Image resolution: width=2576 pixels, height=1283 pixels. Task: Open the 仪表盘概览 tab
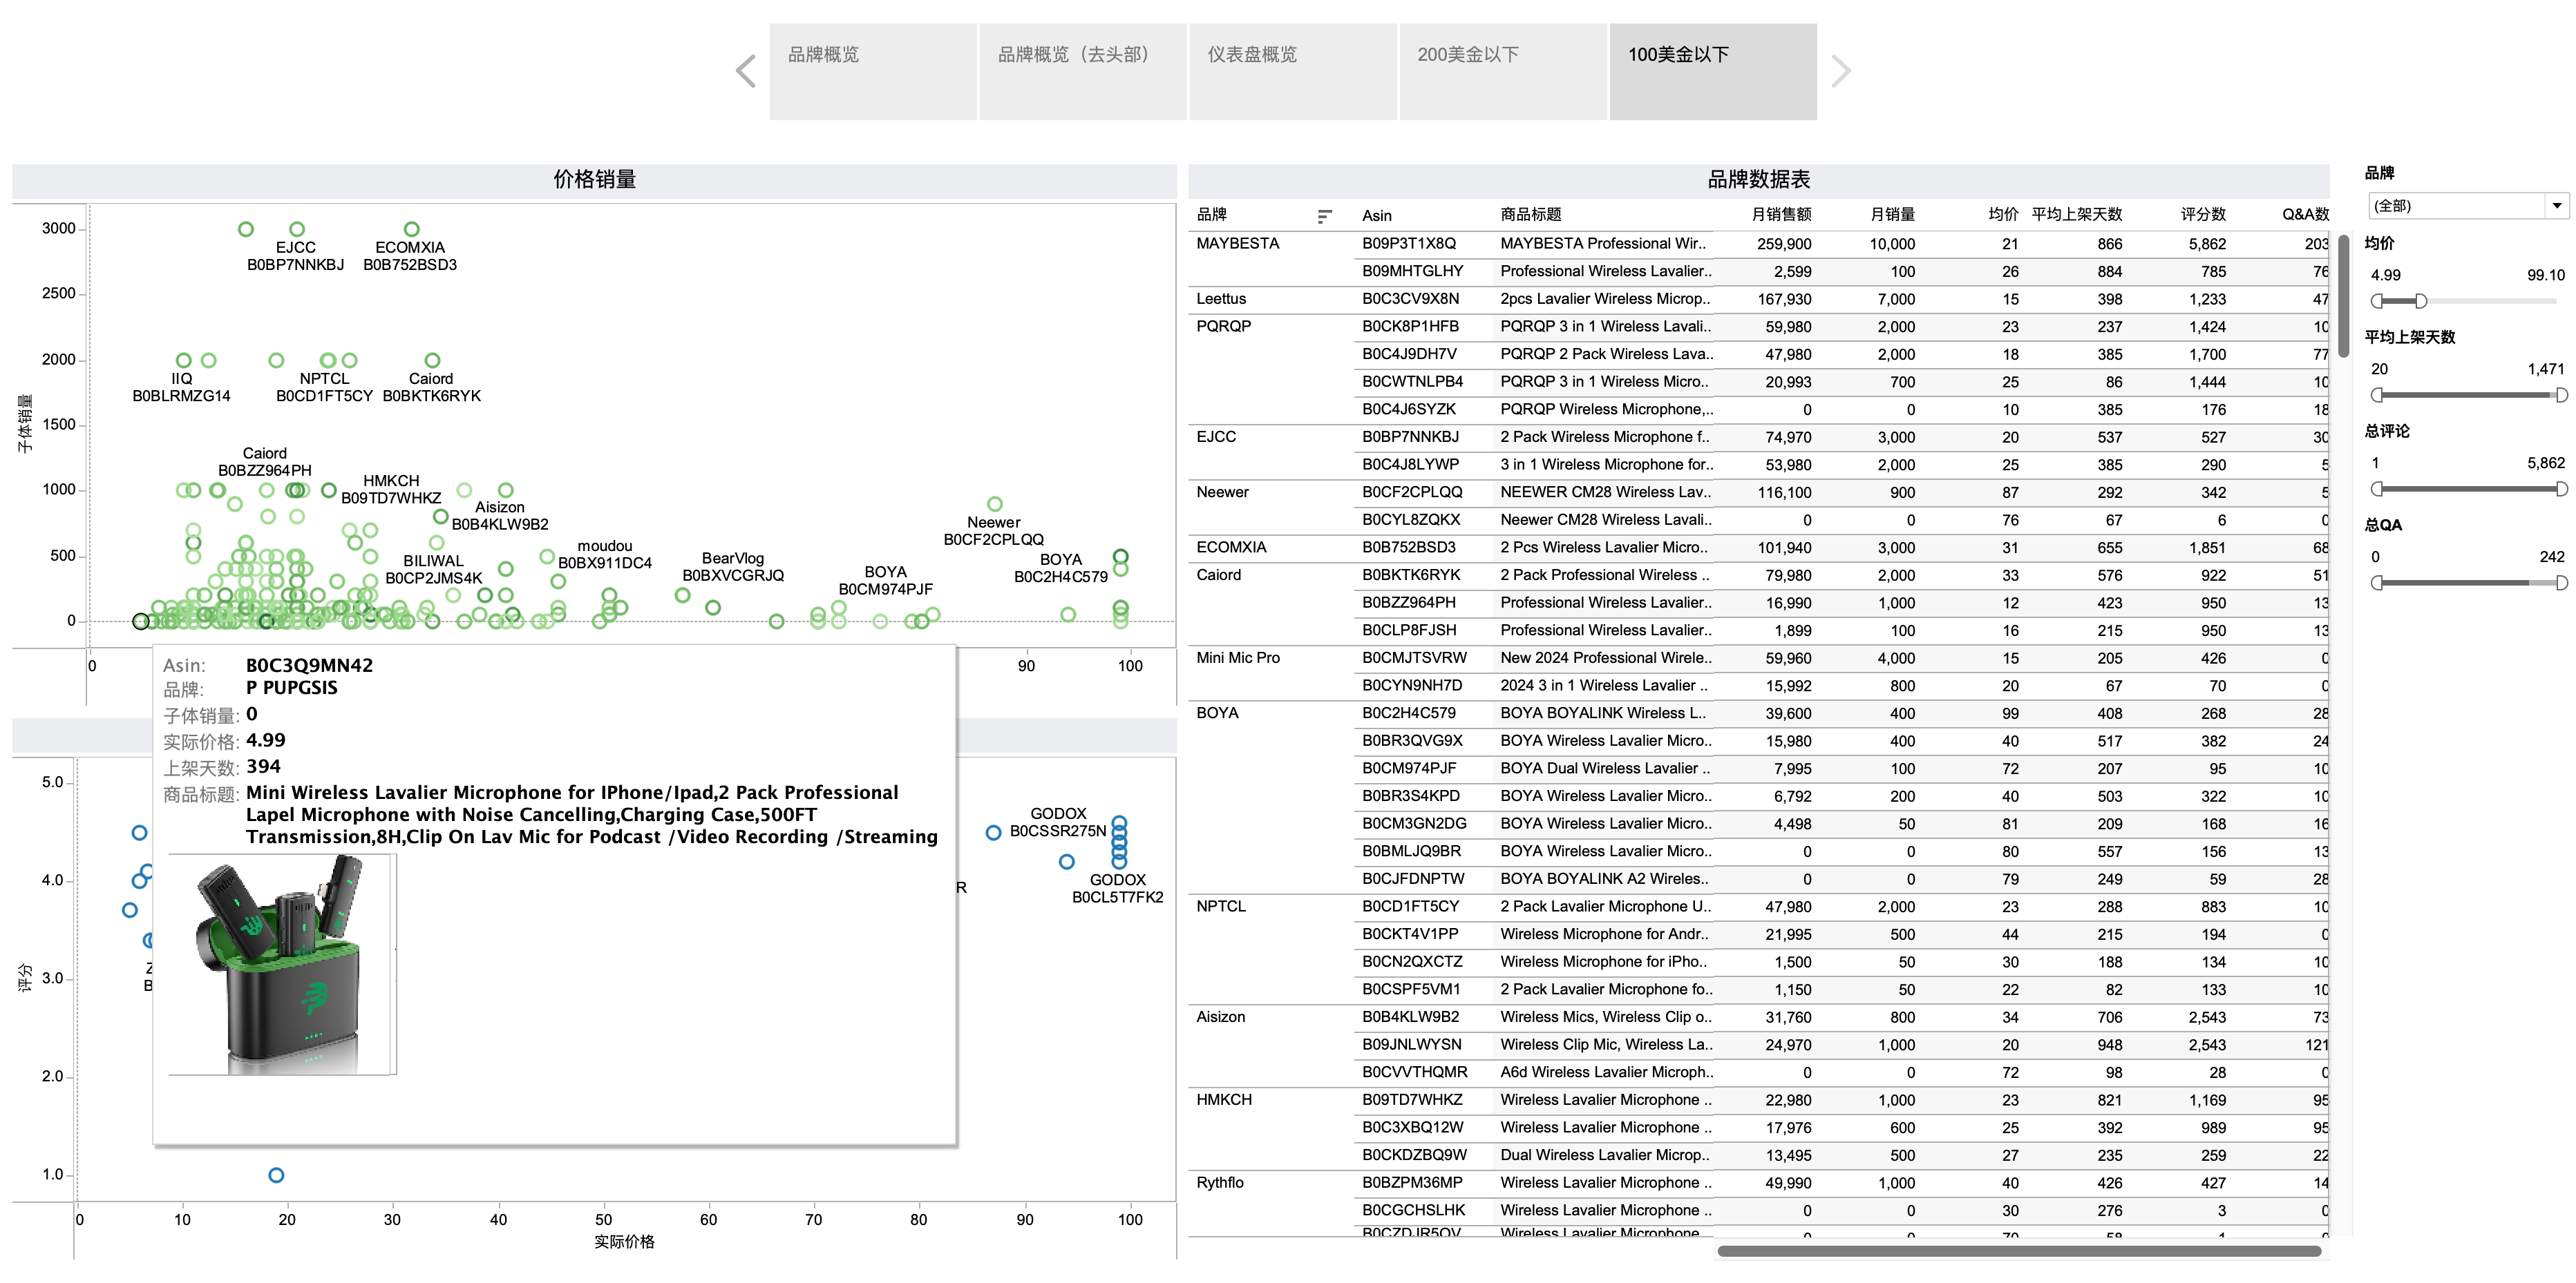[1293, 71]
